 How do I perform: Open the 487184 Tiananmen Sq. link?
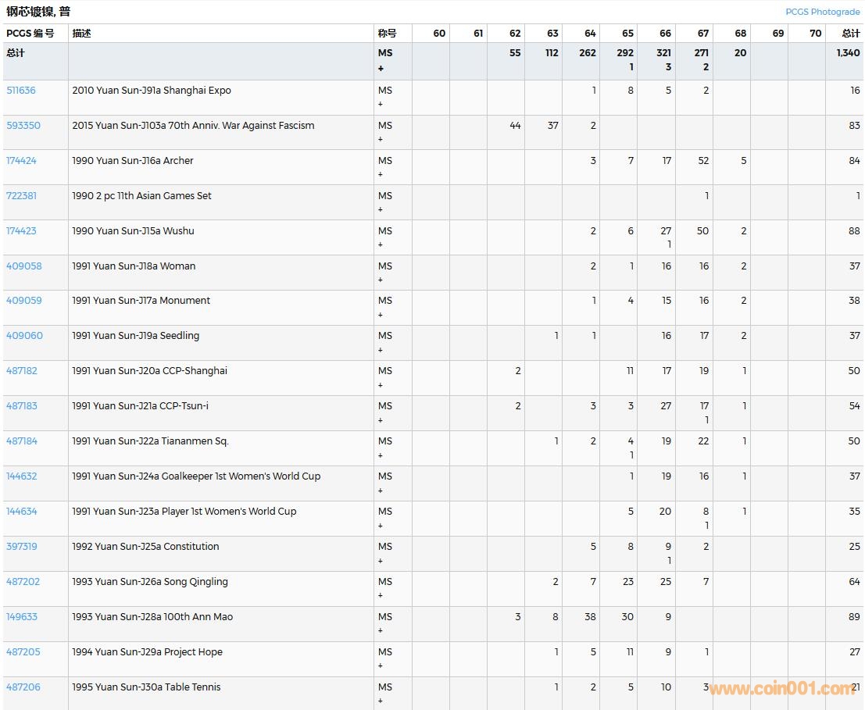coord(22,441)
